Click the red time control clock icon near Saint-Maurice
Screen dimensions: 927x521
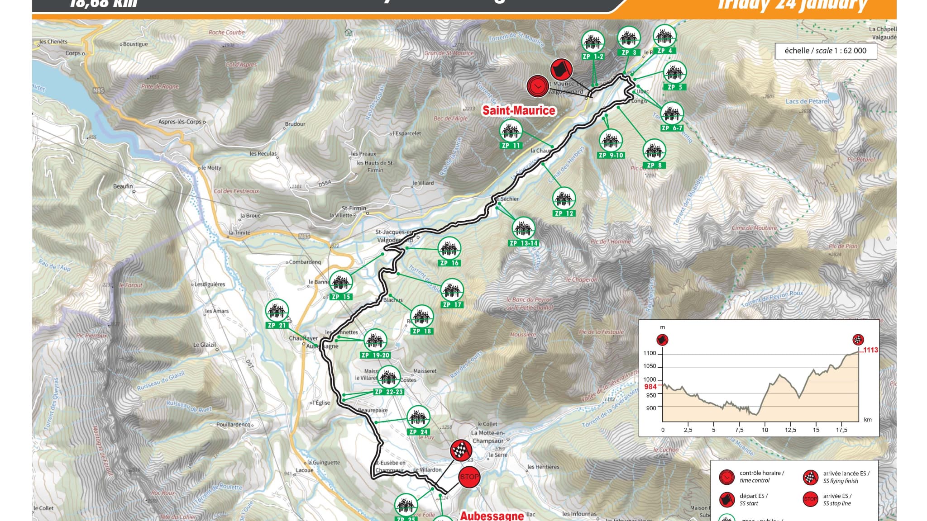click(538, 86)
